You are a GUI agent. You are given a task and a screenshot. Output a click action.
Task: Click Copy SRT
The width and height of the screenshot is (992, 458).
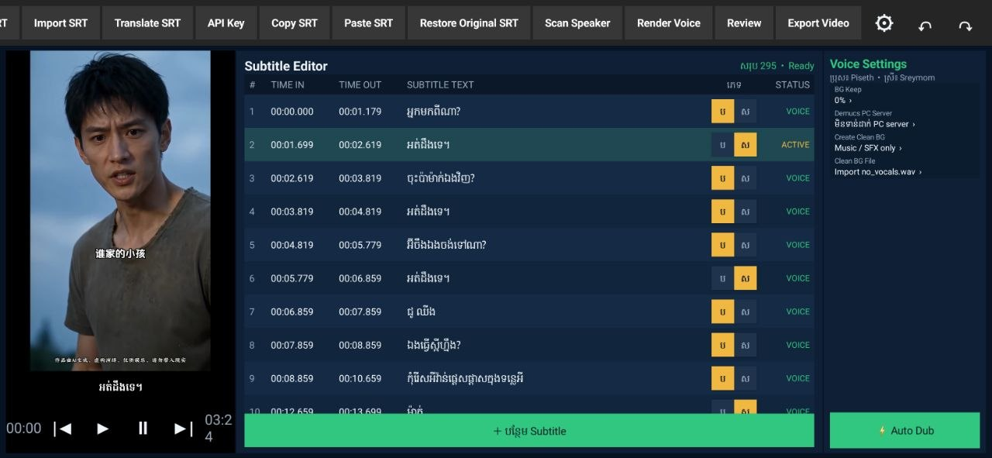tap(294, 23)
